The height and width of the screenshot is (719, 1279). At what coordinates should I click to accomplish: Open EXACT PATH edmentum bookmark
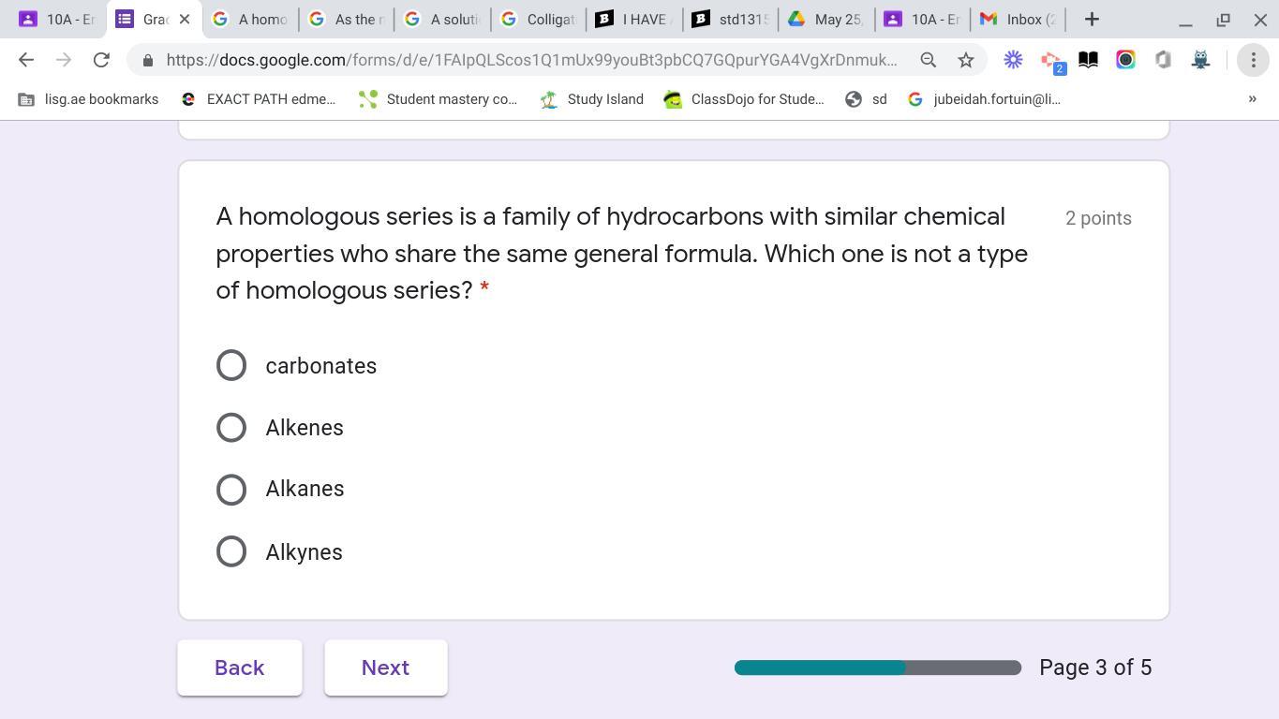(258, 99)
